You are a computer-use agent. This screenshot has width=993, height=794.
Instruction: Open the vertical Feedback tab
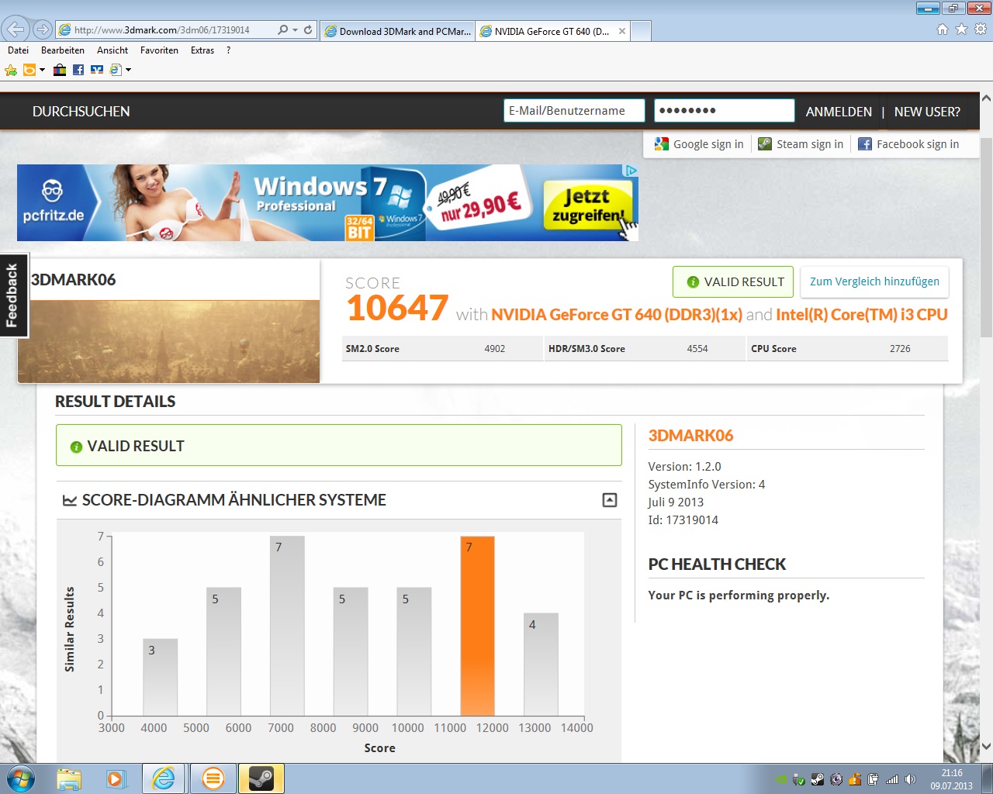pos(13,295)
